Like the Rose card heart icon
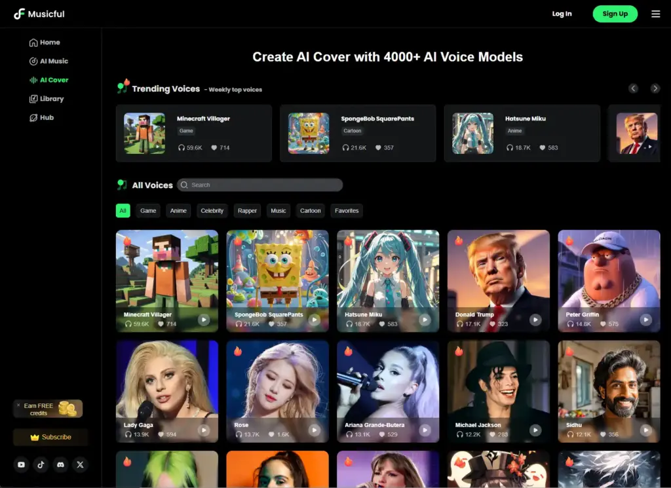The image size is (671, 488). [271, 434]
